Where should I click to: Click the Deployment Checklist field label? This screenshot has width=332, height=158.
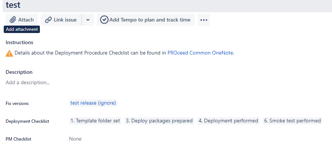click(x=27, y=121)
